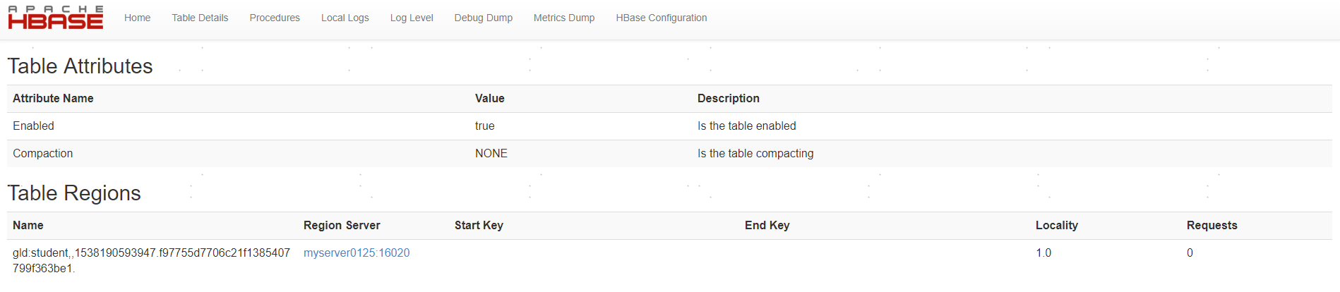Image resolution: width=1340 pixels, height=292 pixels.
Task: Select the gld:student region name cell
Action: coord(151,260)
